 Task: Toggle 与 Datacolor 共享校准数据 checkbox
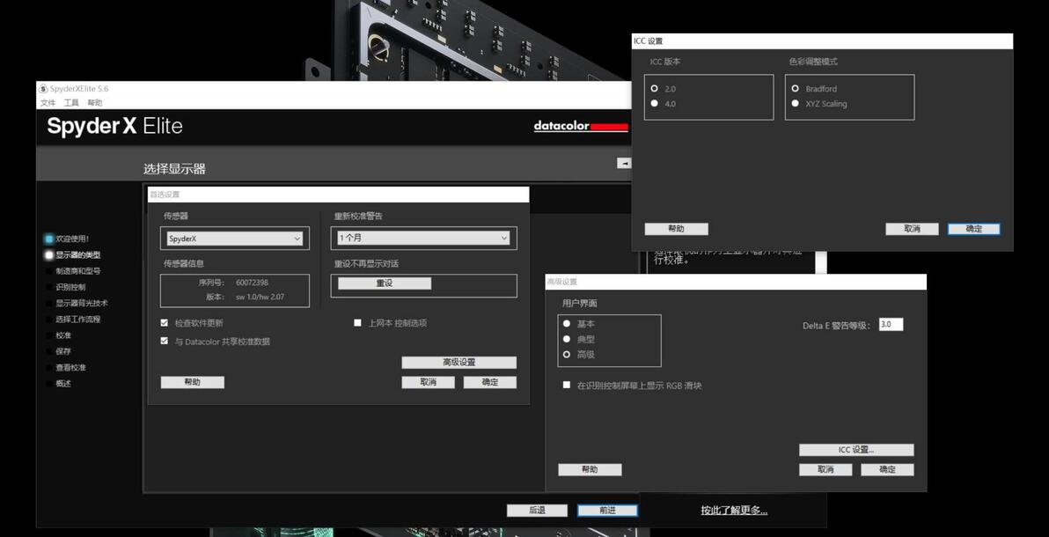coord(165,341)
